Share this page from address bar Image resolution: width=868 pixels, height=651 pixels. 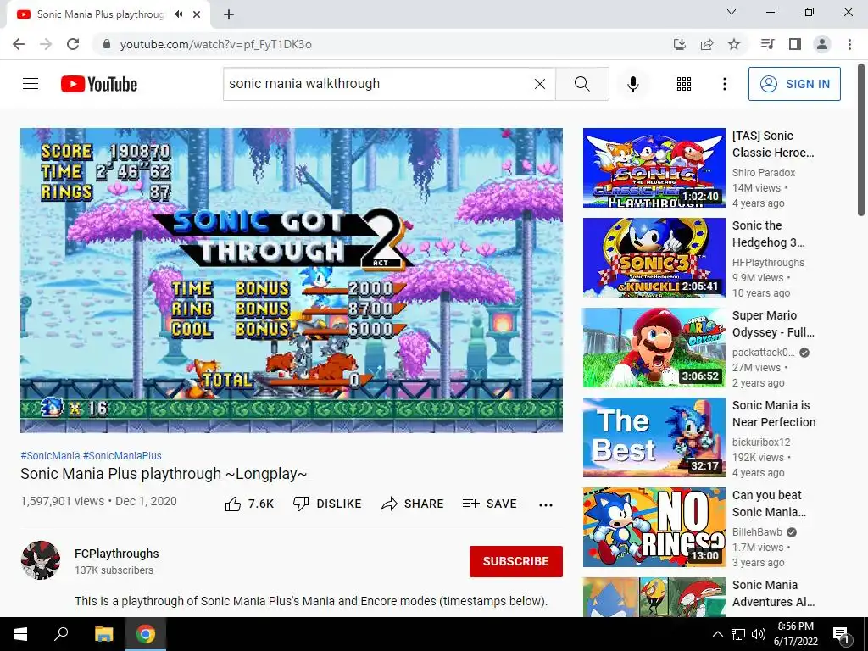coord(707,44)
